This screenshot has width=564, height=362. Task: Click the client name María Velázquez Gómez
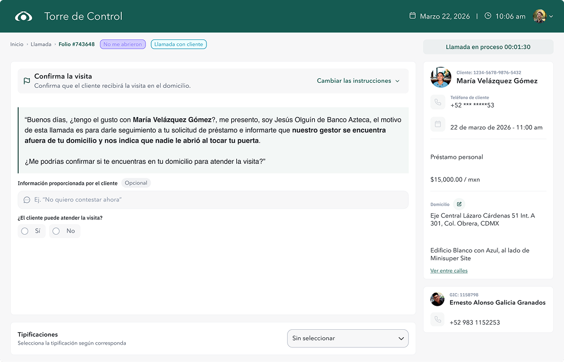point(497,81)
